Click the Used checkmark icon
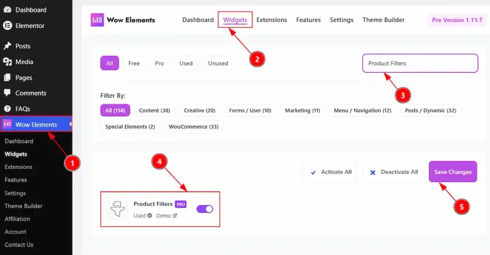Image resolution: width=490 pixels, height=255 pixels. click(x=150, y=216)
